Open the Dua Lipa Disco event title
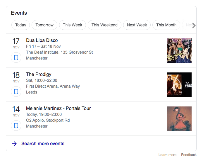This screenshot has height=161, width=203. coord(42,40)
